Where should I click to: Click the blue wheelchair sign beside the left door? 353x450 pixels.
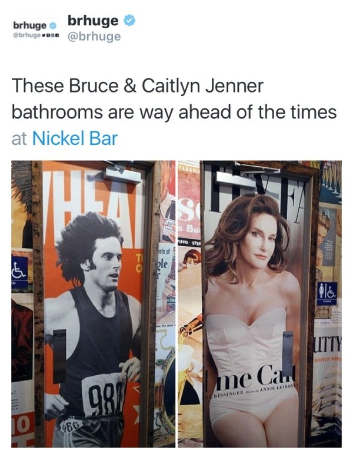pos(19,272)
